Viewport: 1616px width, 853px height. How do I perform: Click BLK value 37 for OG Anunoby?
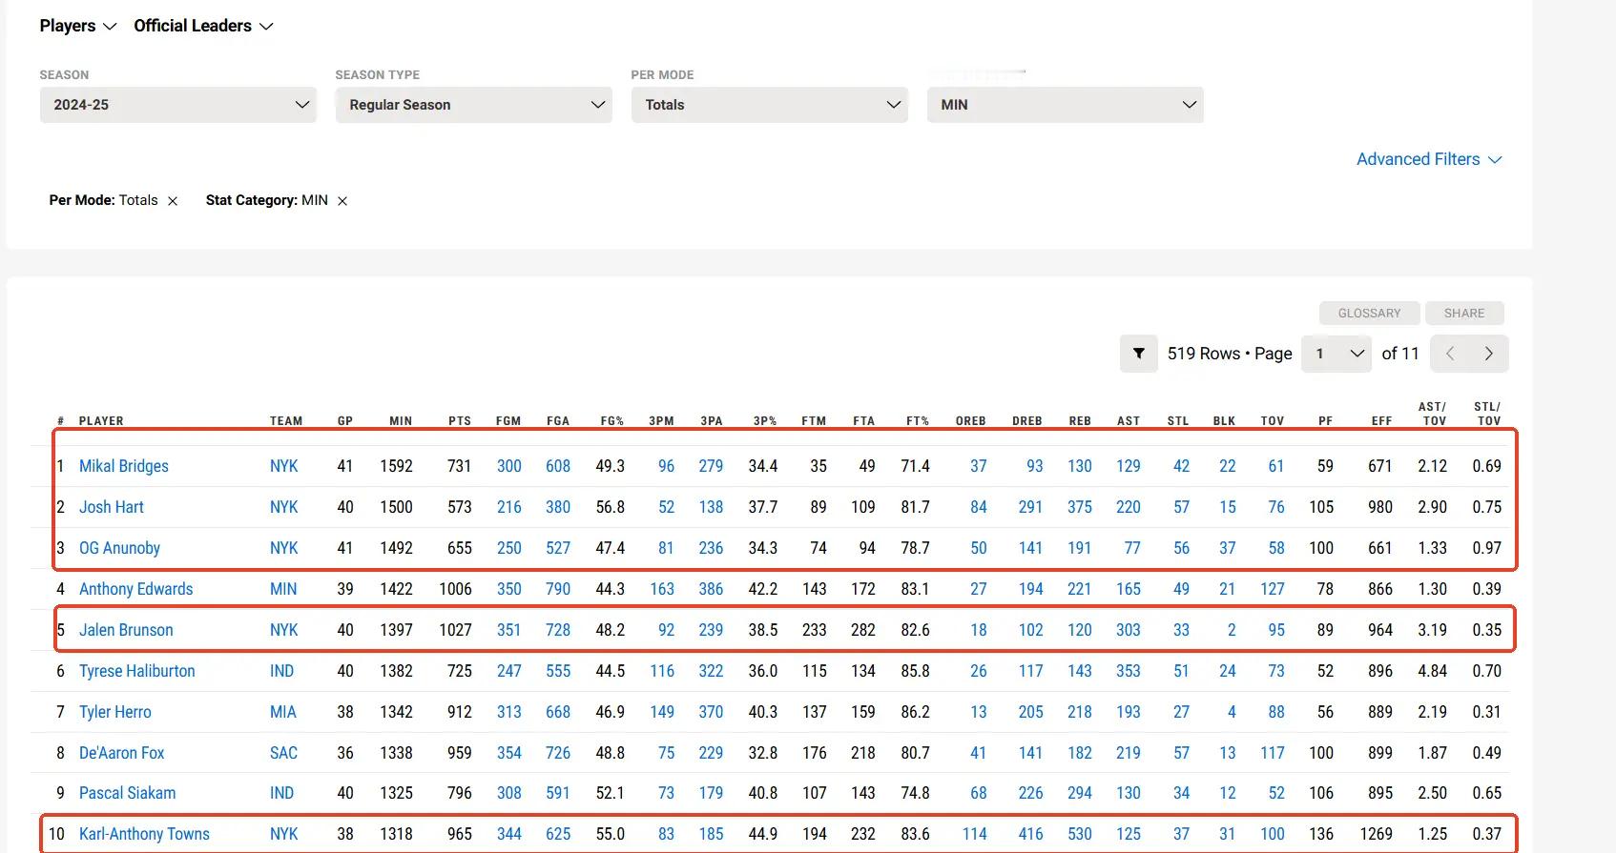(1228, 548)
